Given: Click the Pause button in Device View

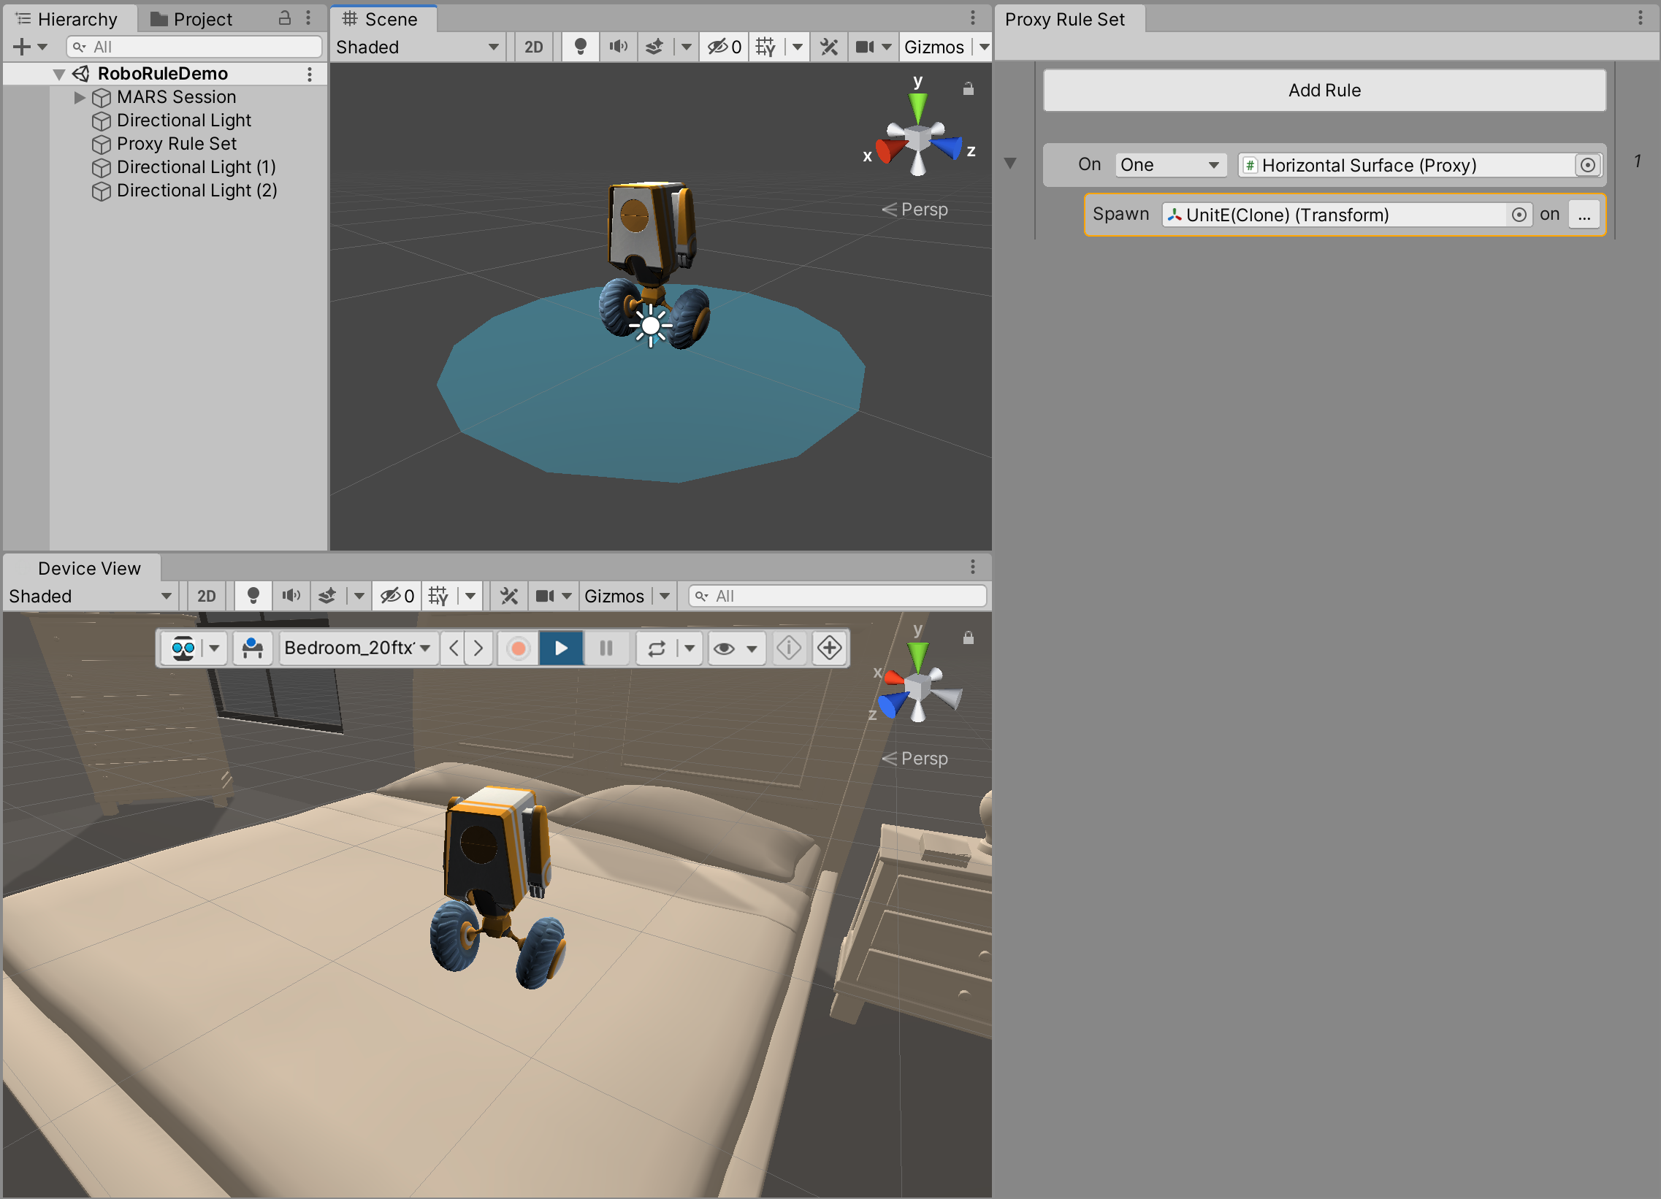Looking at the screenshot, I should pos(606,647).
